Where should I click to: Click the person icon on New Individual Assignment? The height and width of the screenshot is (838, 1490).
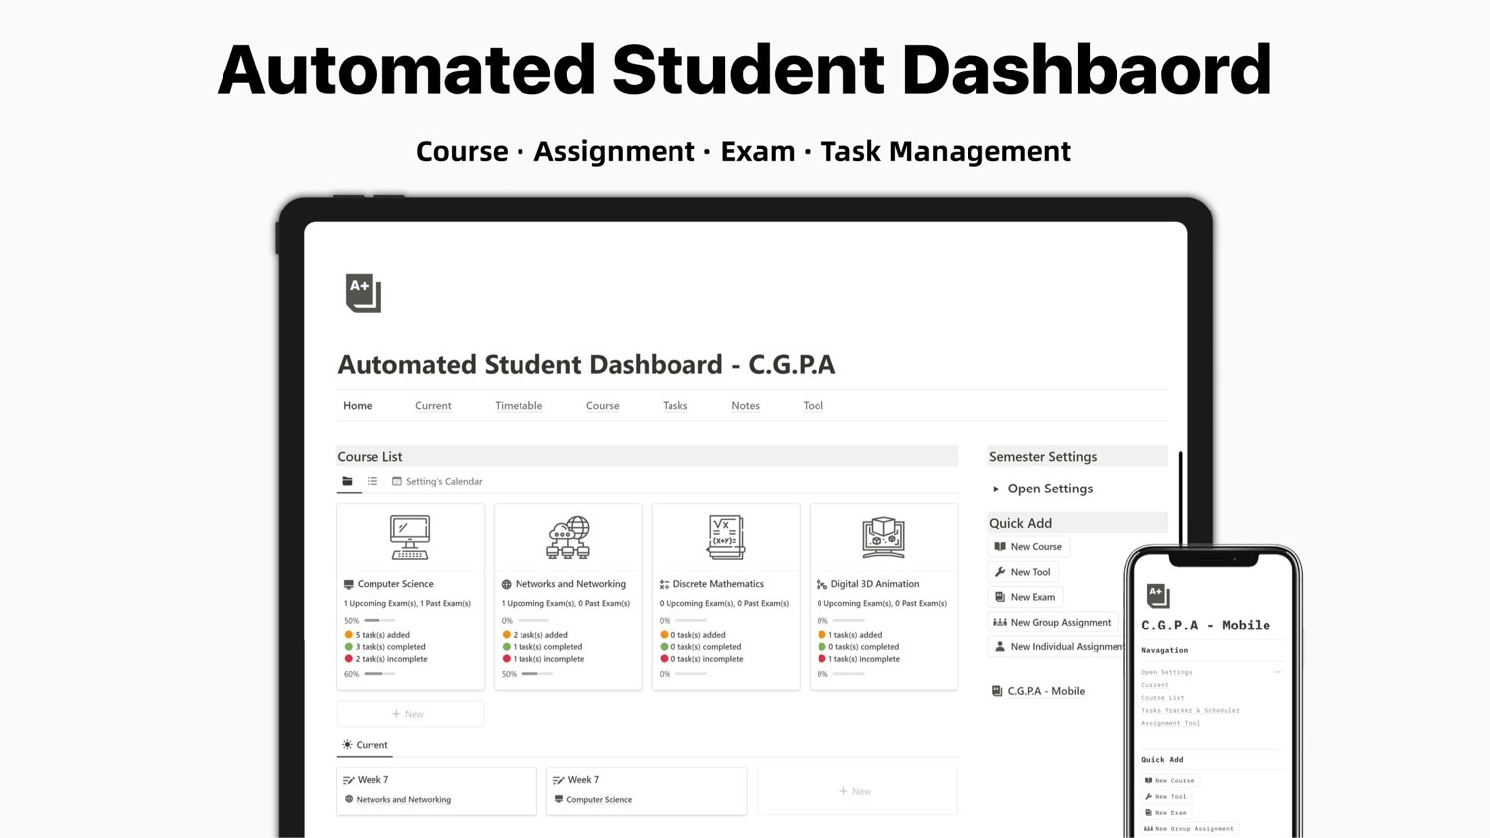pyautogui.click(x=1000, y=646)
